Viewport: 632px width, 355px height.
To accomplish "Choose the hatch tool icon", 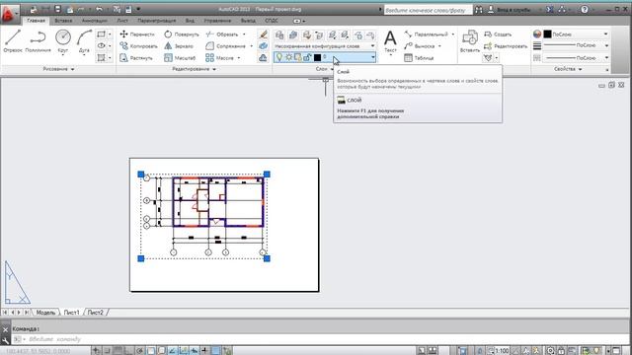I will [x=101, y=58].
